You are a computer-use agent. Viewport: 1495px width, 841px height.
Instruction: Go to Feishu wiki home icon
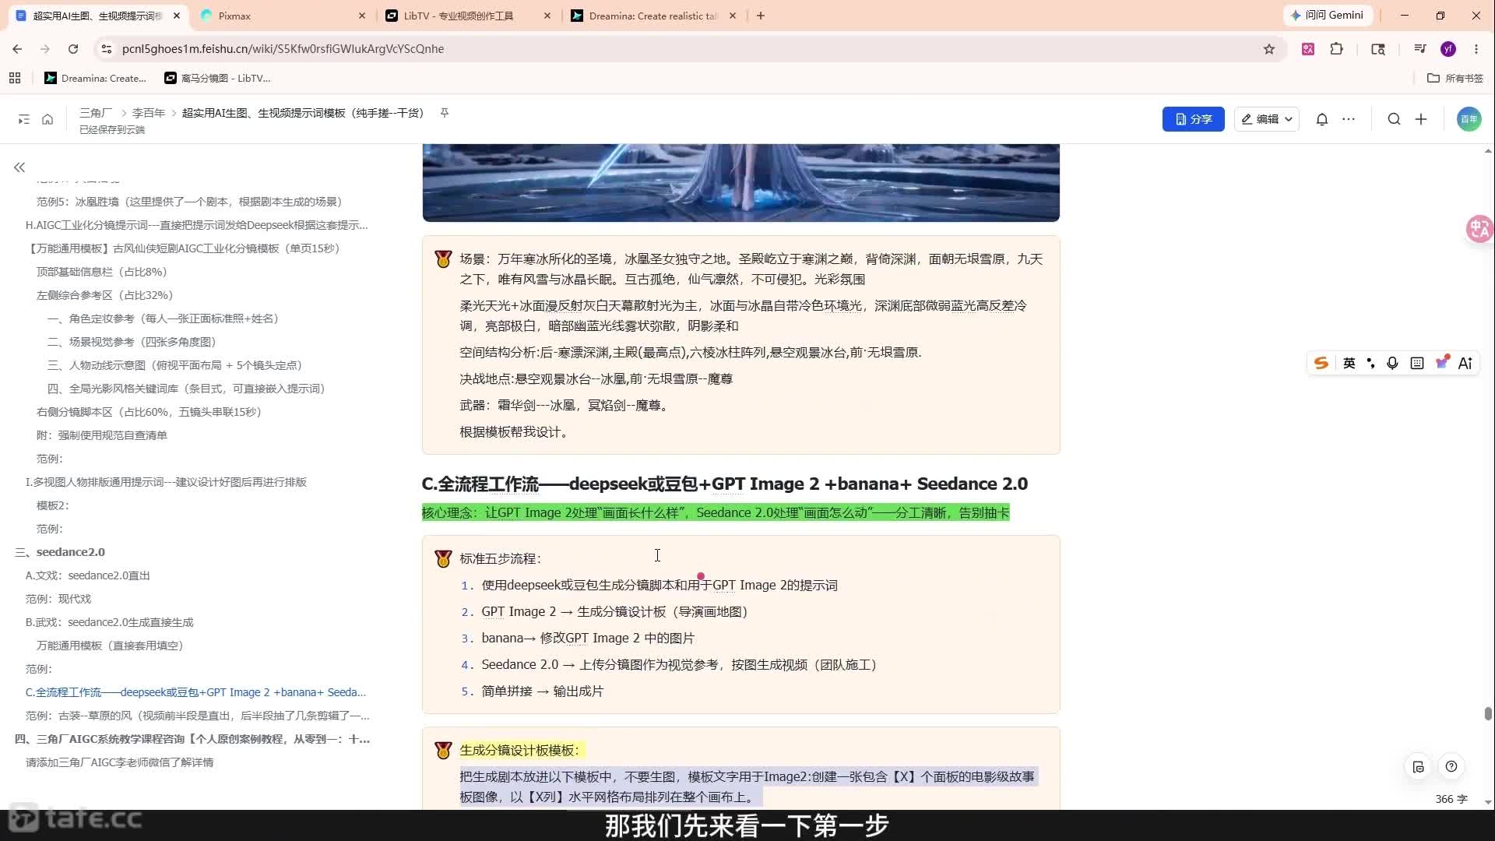pyautogui.click(x=47, y=119)
